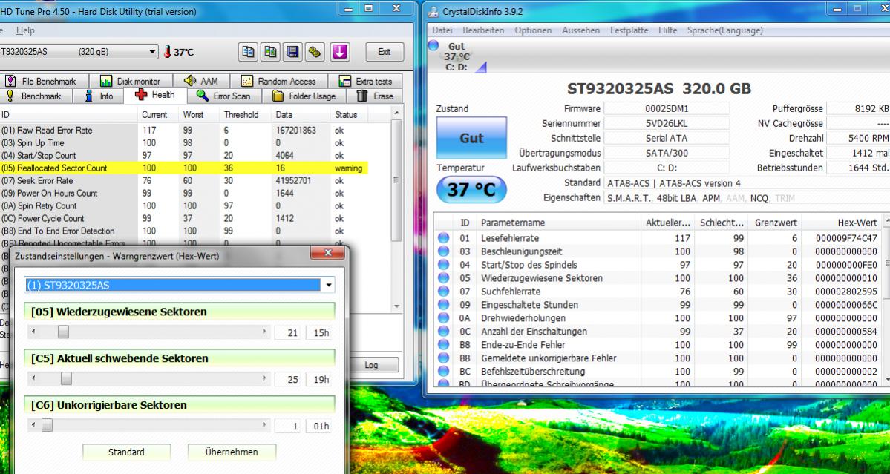Open the Aussehen menu
The width and height of the screenshot is (890, 474).
(580, 30)
